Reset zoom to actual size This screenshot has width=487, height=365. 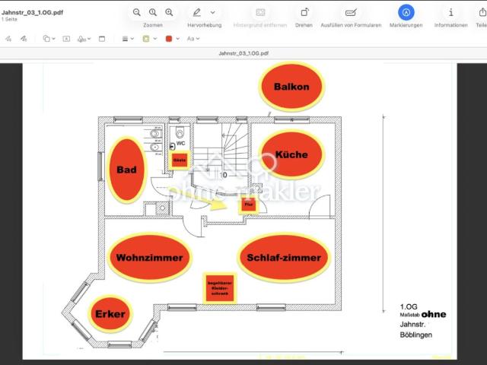[153, 12]
